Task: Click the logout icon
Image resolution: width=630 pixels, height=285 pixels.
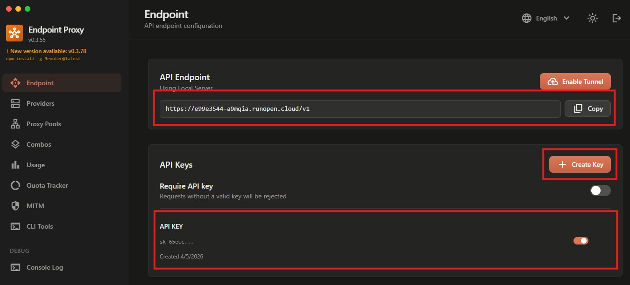Action: pos(616,18)
